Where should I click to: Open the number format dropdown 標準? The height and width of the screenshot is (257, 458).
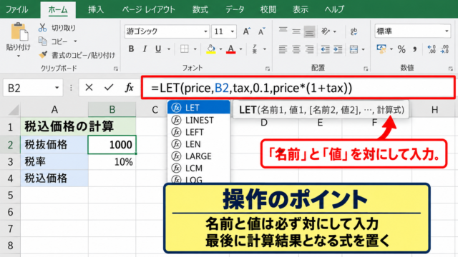pyautogui.click(x=447, y=31)
